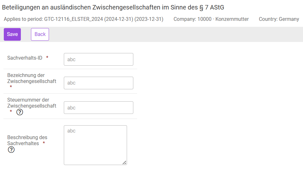This screenshot has height=171, width=303.
Task: Open help icon for Beschreibung des Sachverhaltes
Action: tap(11, 150)
